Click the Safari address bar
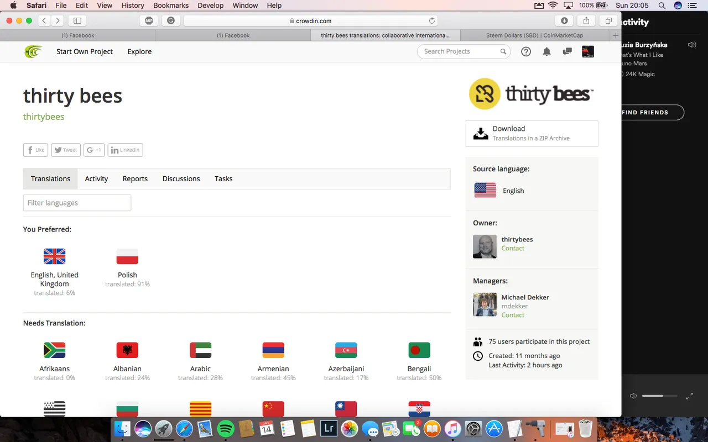The width and height of the screenshot is (708, 442). 310,20
